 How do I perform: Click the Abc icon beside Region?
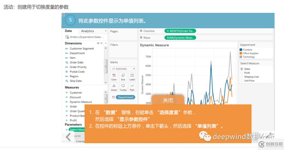67,76
